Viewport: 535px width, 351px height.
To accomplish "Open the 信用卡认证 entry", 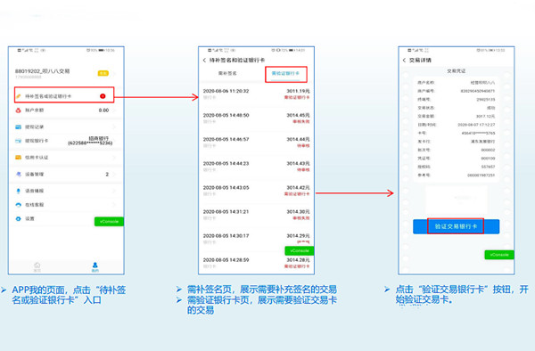I will tap(66, 158).
